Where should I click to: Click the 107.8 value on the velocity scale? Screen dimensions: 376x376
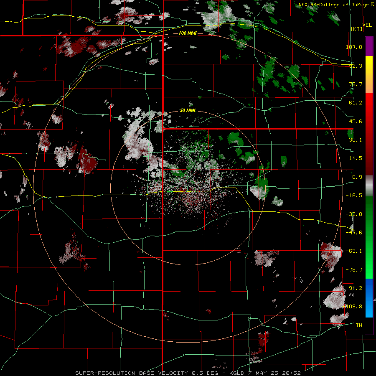click(354, 47)
